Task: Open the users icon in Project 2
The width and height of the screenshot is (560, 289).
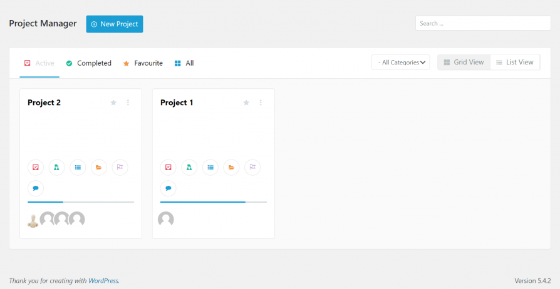Action: [57, 168]
